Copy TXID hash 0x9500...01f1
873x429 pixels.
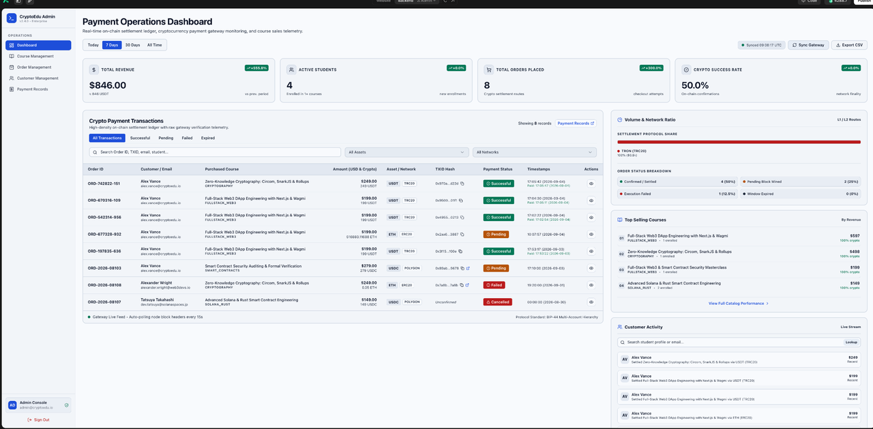click(x=462, y=201)
